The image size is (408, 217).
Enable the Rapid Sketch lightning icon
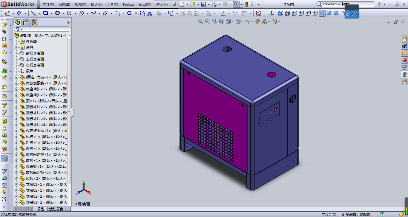tap(258, 13)
